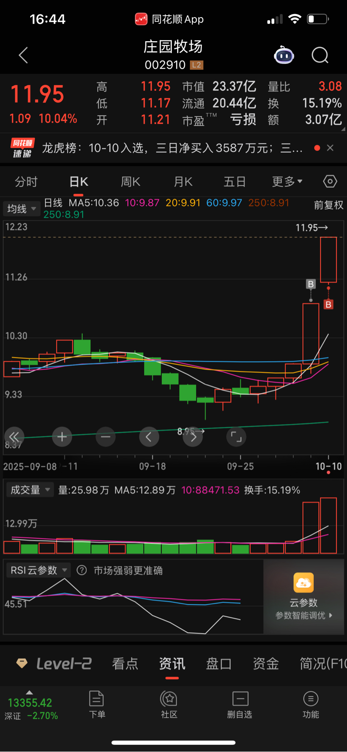The image size is (347, 752).
Task: Tap the latest red candlestick at 11.95
Action: 328,260
